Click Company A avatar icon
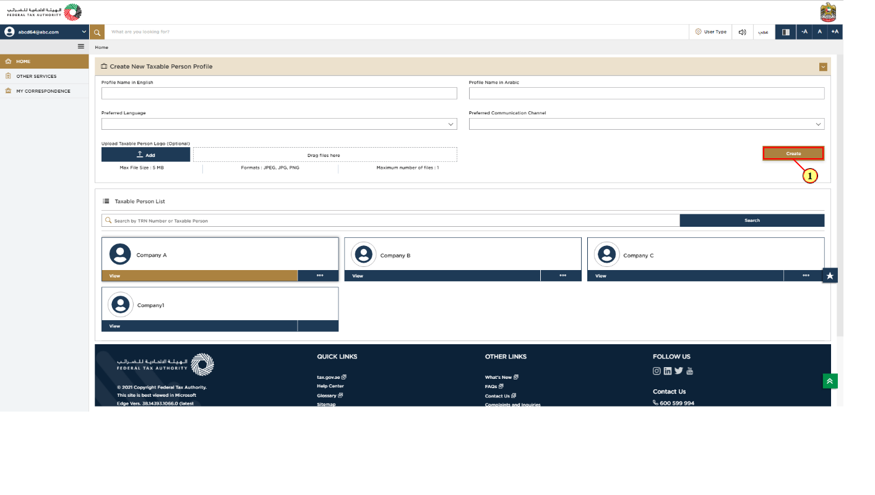This screenshot has height=495, width=875. point(120,254)
